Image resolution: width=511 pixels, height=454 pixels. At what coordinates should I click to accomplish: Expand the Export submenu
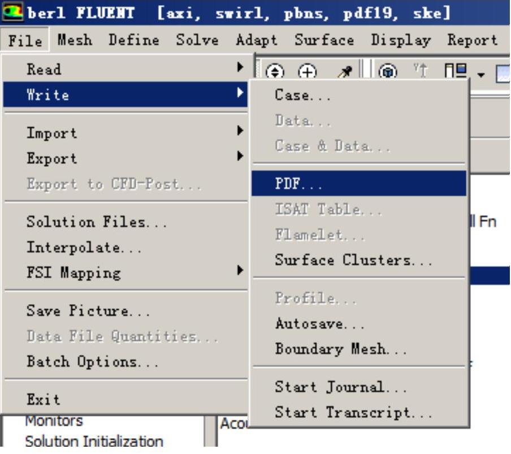125,158
